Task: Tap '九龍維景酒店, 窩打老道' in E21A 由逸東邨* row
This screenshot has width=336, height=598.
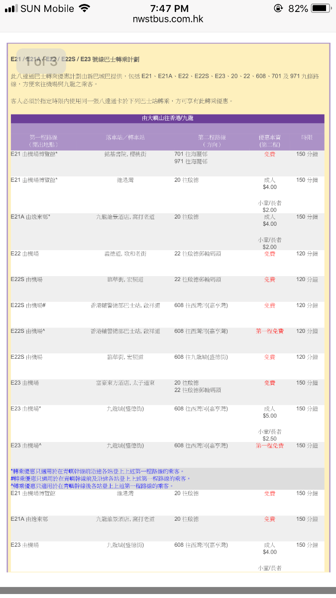Action: click(x=125, y=217)
